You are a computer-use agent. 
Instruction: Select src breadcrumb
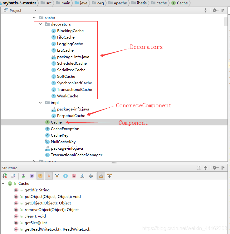(46, 3)
